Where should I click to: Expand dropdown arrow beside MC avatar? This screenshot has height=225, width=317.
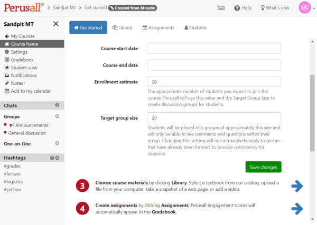[x=313, y=8]
